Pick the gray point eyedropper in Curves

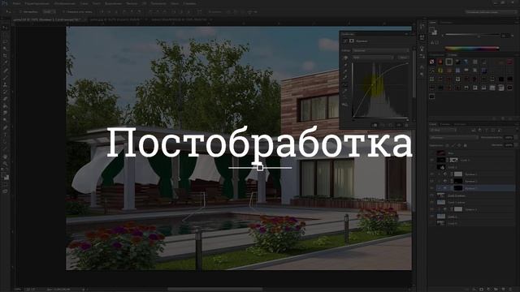coord(345,71)
